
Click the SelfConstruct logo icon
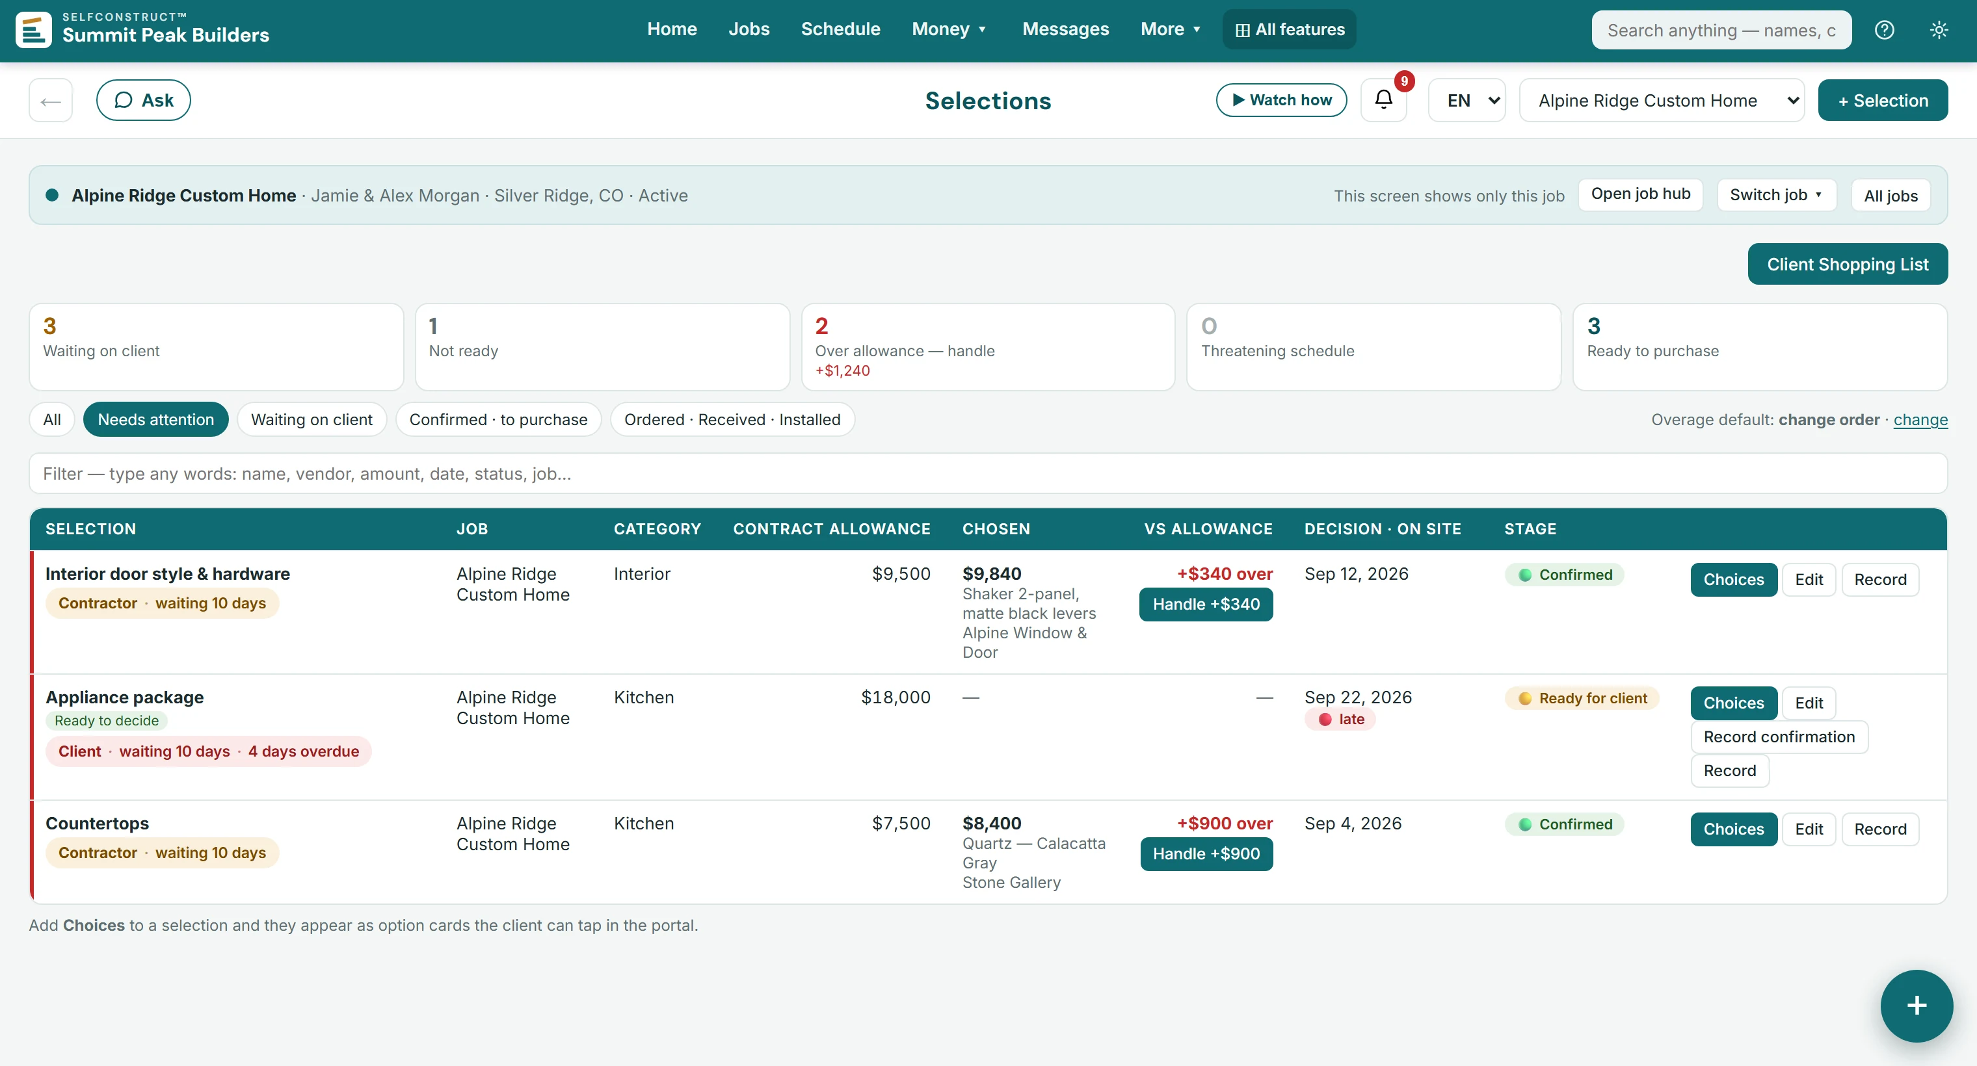click(34, 30)
